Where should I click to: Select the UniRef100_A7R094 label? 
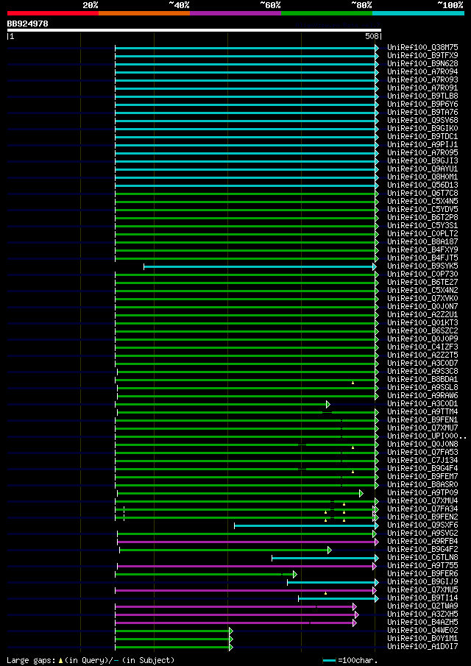(x=422, y=72)
